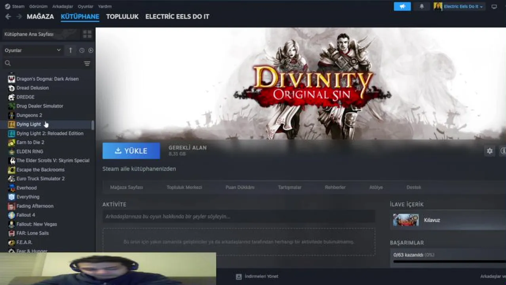Go back with the left arrow

pos(8,17)
